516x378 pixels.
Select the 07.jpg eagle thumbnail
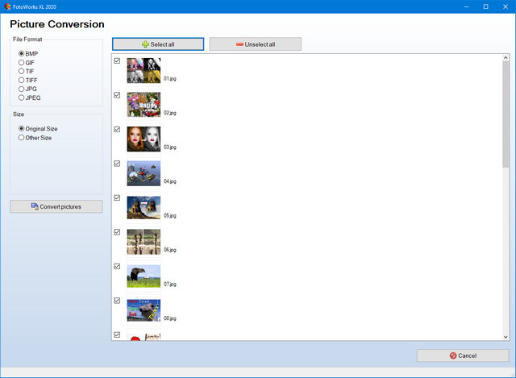pos(144,276)
